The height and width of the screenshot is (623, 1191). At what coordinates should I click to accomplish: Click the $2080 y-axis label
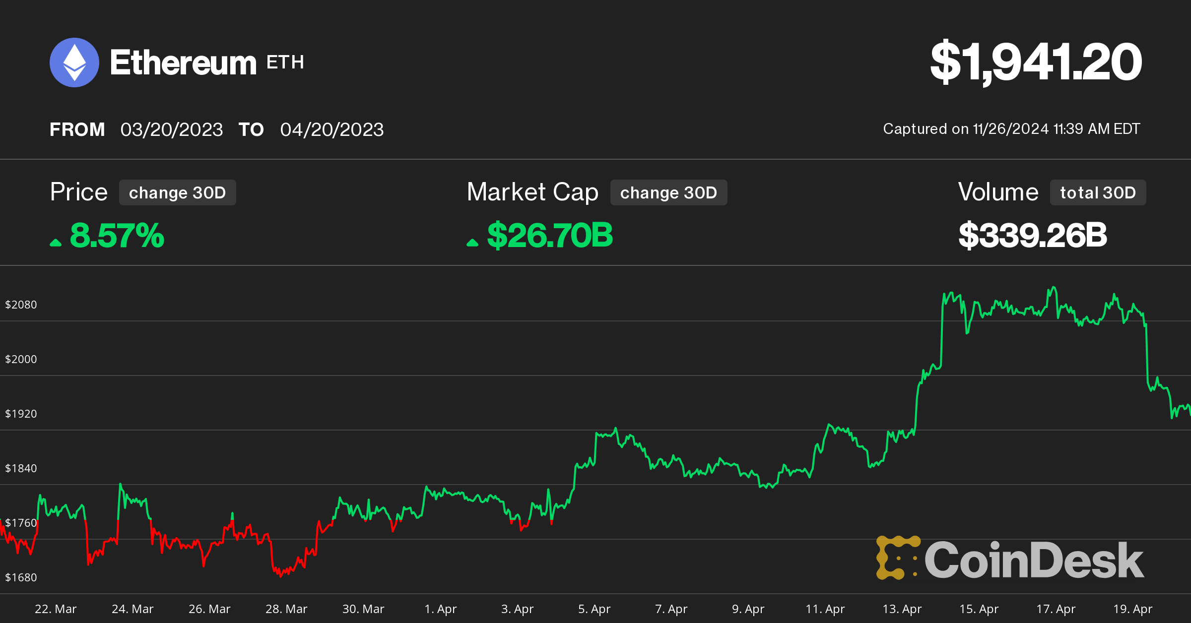click(21, 305)
